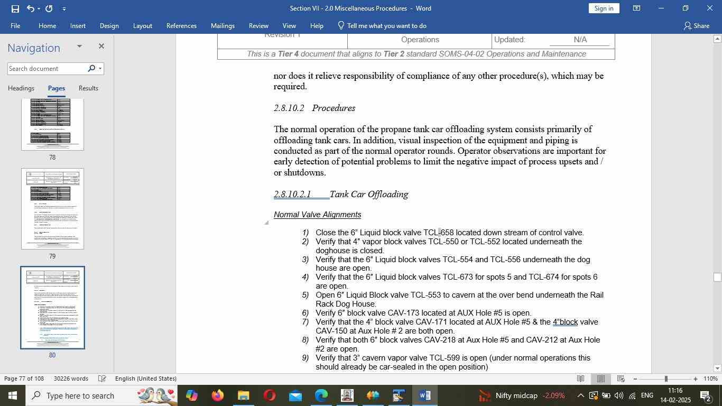The height and width of the screenshot is (406, 722).
Task: Select the Pages tab in Navigation
Action: pyautogui.click(x=57, y=88)
